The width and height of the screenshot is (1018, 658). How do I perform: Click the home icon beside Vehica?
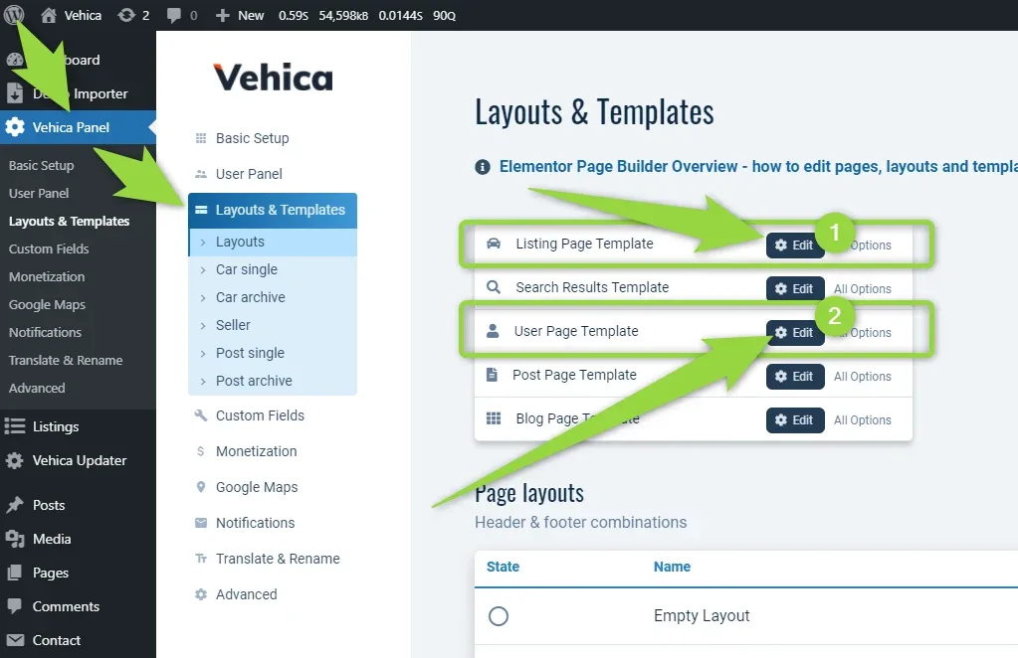pos(49,16)
